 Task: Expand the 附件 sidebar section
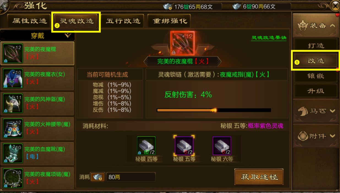315,136
